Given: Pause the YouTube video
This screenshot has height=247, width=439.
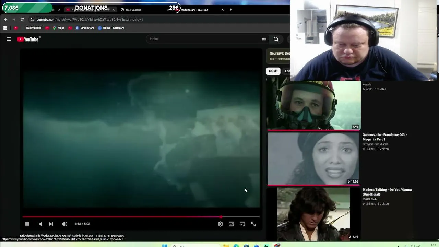Looking at the screenshot, I should pyautogui.click(x=27, y=224).
